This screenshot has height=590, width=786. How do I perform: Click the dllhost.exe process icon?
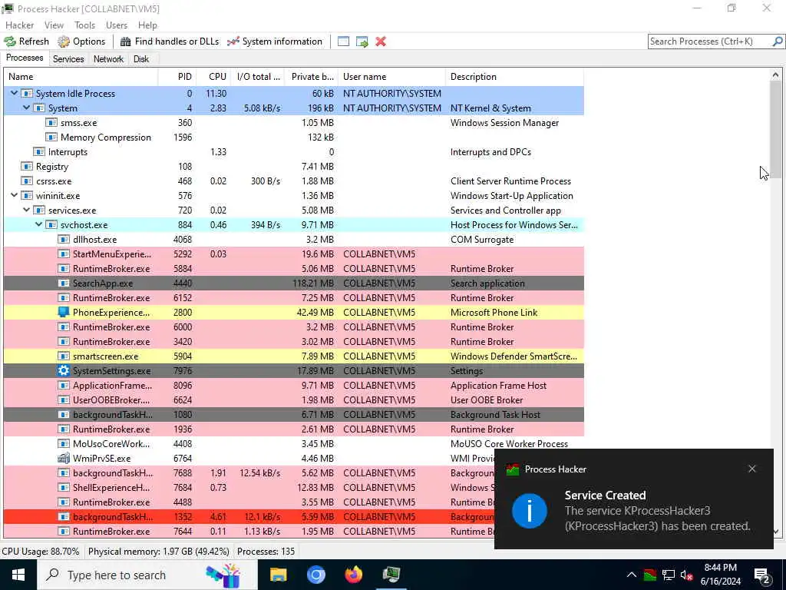(63, 240)
